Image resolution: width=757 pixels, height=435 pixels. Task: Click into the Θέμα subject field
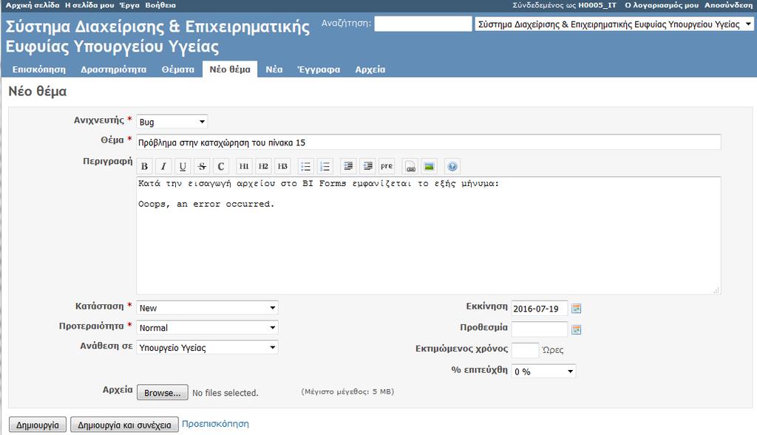[429, 143]
